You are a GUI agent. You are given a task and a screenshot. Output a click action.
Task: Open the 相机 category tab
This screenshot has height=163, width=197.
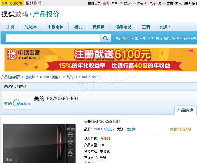point(78,27)
